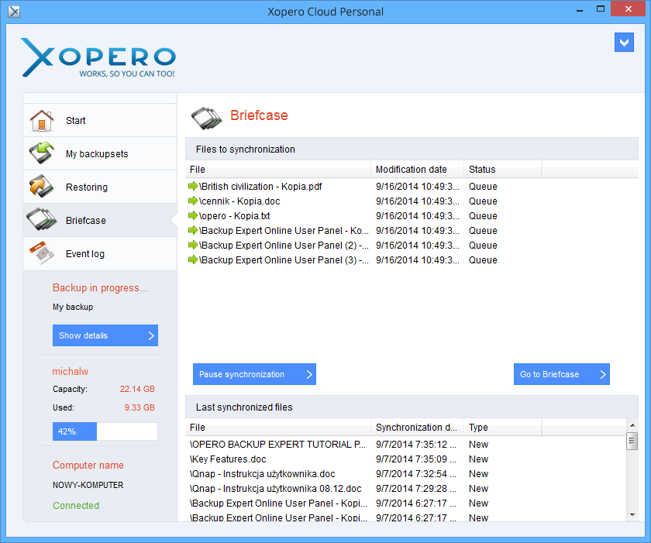The image size is (651, 543).
Task: Click 9/7/2014 7:35:09 synchronization date cell
Action: coord(416,459)
